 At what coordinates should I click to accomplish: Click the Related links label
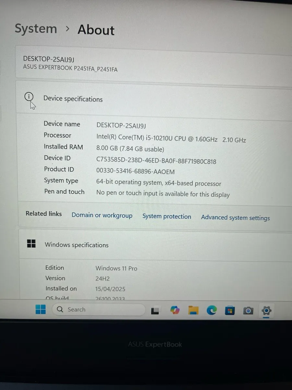(x=44, y=214)
